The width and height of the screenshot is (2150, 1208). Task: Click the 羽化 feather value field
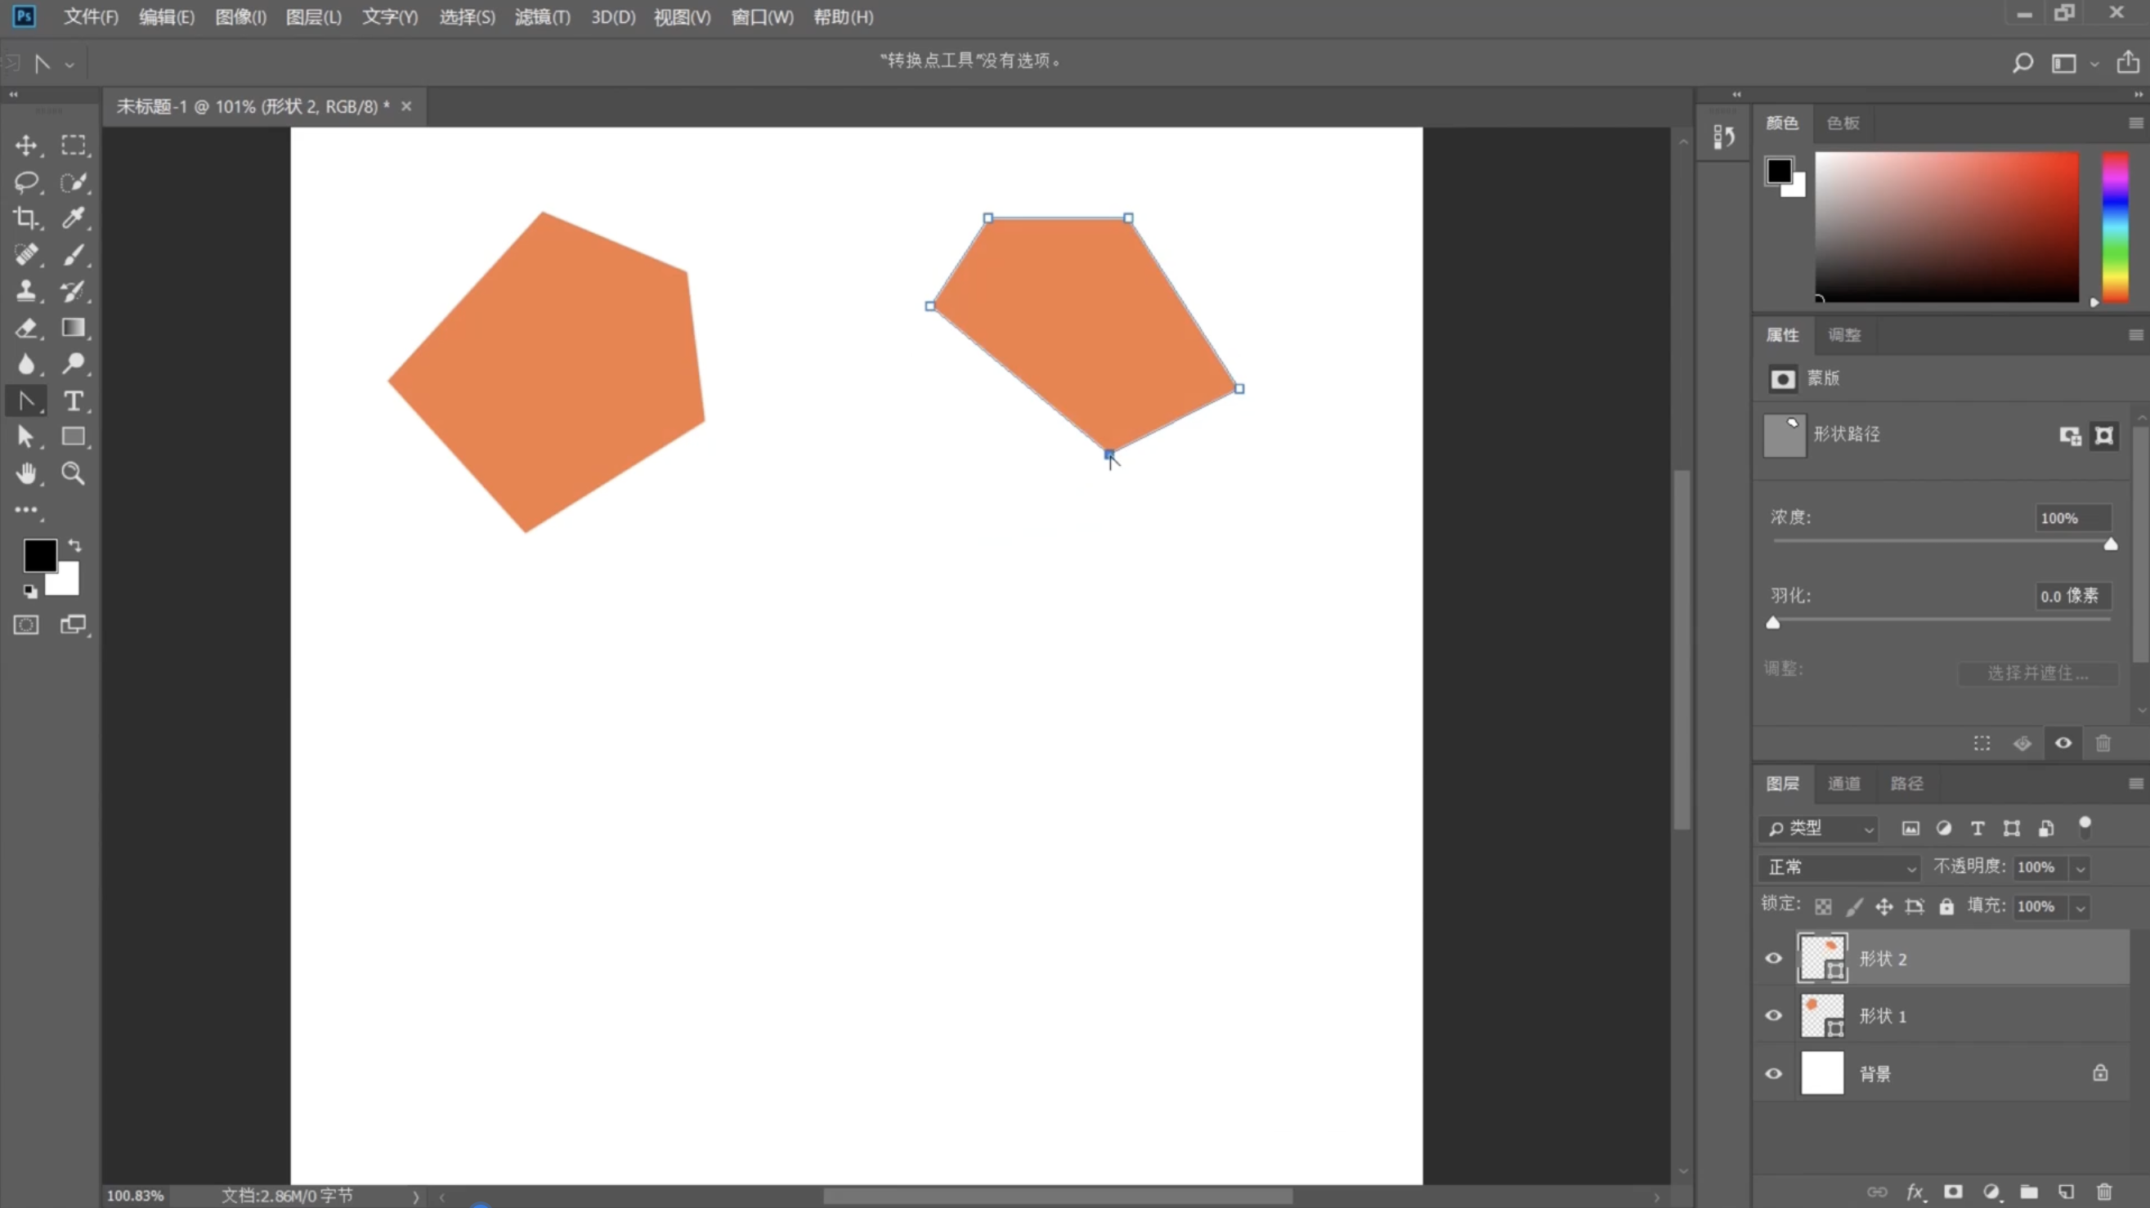[x=2072, y=596]
